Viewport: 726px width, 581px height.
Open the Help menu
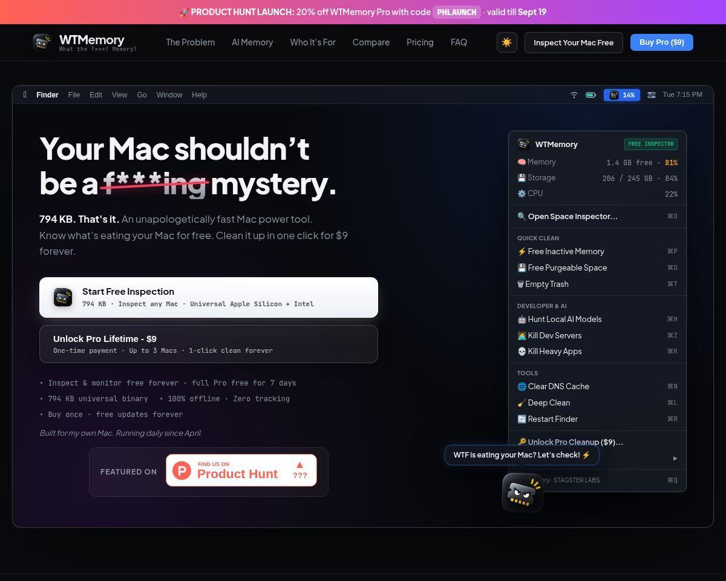(199, 95)
